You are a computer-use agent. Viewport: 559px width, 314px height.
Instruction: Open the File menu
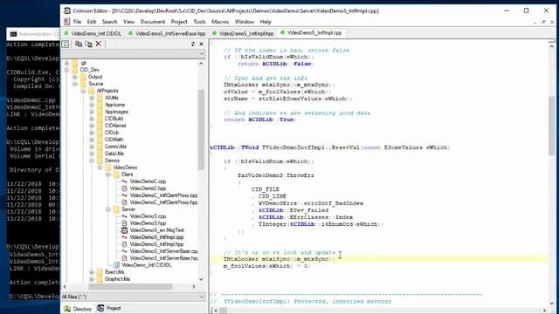tap(77, 22)
